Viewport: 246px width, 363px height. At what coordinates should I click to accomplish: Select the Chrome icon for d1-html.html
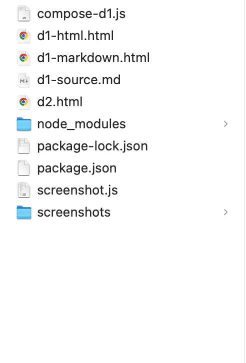pyautogui.click(x=24, y=36)
